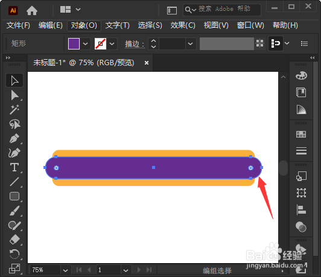This screenshot has width=321, height=277.
Task: Open the 文件(F) menu
Action: (x=18, y=25)
